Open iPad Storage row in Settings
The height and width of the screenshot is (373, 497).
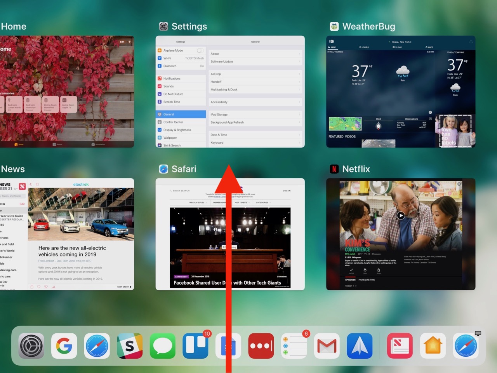point(255,114)
